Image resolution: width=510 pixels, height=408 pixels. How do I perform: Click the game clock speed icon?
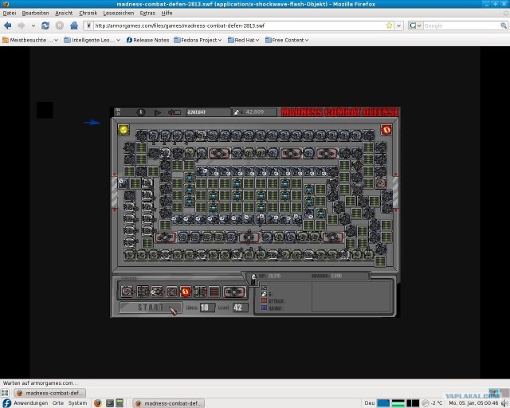point(140,112)
